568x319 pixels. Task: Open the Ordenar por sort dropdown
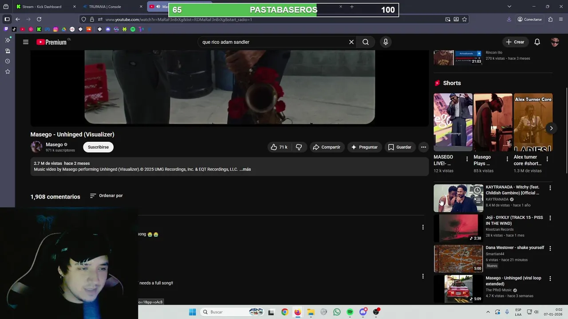click(106, 195)
